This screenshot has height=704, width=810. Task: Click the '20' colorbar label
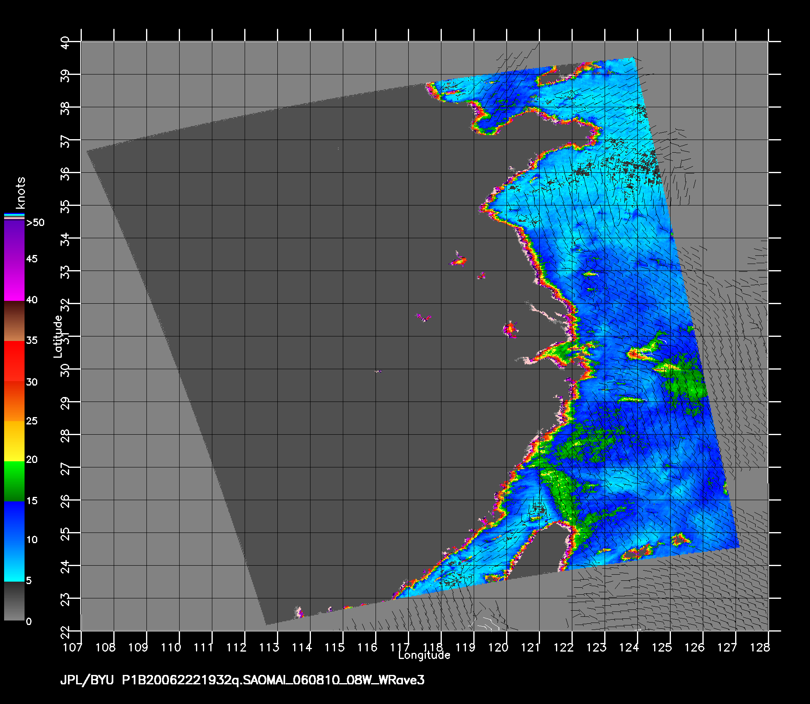click(x=32, y=460)
